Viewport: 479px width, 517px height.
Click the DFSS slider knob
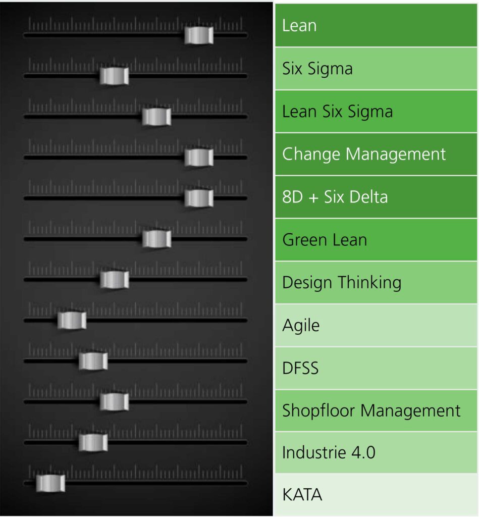93,361
